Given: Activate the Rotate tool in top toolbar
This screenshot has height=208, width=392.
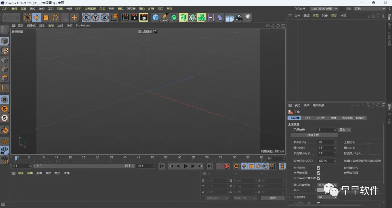Looking at the screenshot, I should 55,17.
